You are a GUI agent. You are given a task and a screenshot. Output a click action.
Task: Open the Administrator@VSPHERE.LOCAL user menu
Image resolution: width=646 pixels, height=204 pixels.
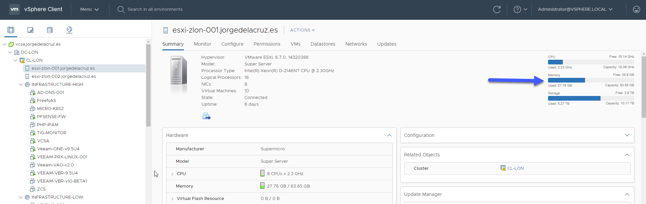point(575,9)
